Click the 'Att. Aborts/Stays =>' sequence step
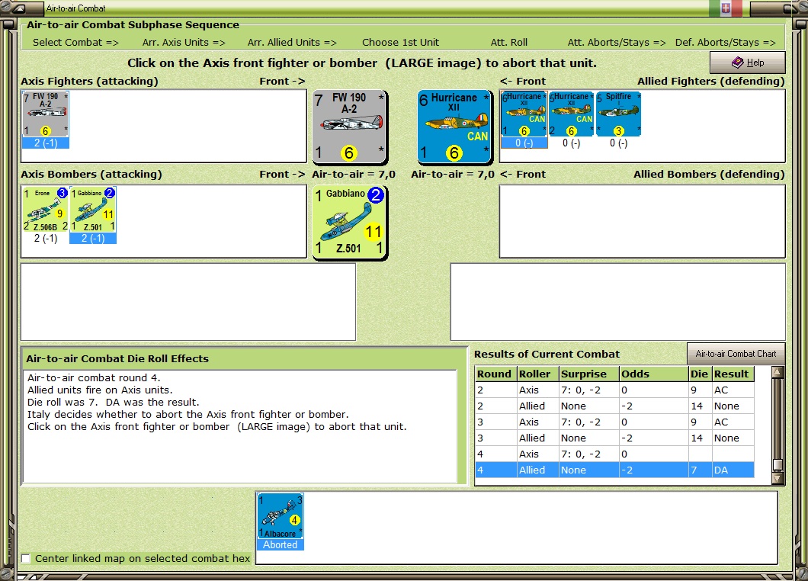The width and height of the screenshot is (808, 581). click(617, 42)
